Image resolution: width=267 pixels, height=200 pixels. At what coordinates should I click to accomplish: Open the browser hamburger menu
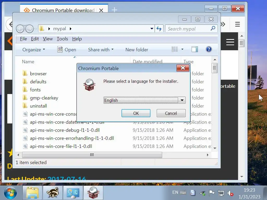coord(237,24)
